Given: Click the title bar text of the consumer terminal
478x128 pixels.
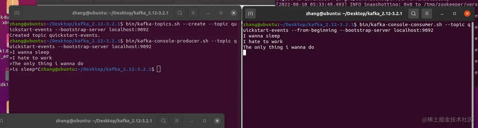Looking at the screenshot, I should pyautogui.click(x=354, y=14).
